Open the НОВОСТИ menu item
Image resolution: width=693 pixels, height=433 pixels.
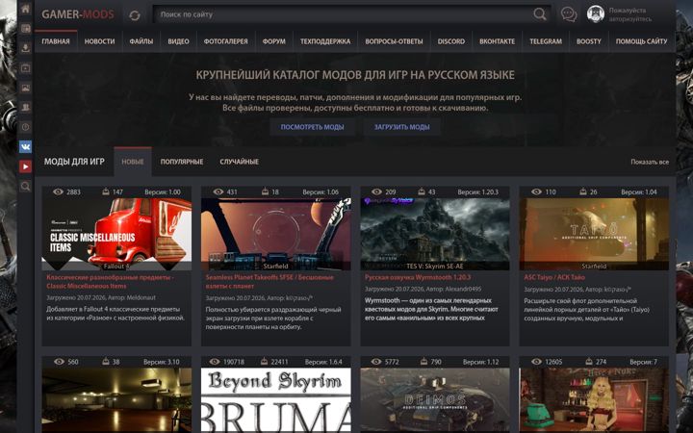(99, 41)
